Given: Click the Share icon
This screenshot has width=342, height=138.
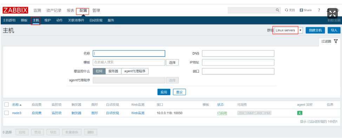Looking at the screenshot, I should click(x=301, y=10).
